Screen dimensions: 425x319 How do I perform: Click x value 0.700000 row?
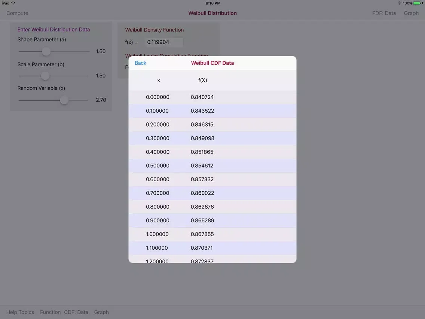pos(212,193)
